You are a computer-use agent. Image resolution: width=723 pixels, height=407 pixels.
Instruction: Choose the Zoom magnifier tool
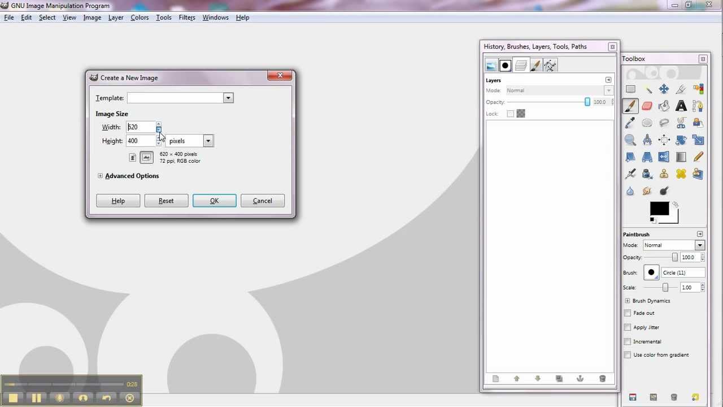(630, 140)
